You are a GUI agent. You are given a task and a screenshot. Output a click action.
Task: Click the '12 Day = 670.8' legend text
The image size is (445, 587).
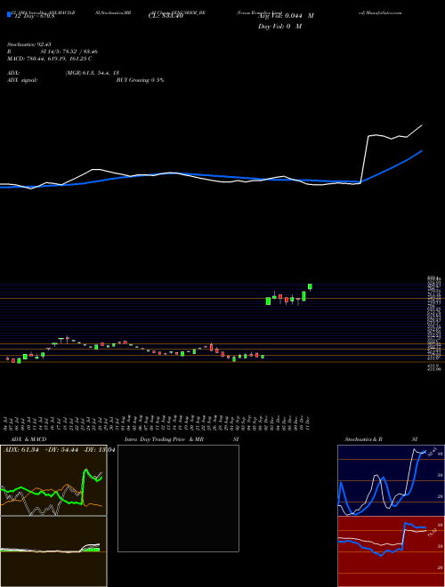pos(33,16)
